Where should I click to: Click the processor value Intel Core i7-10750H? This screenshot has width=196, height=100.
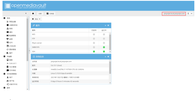click(x=67, y=69)
